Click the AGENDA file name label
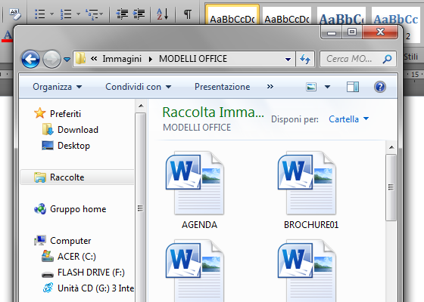The image size is (424, 302). (199, 225)
